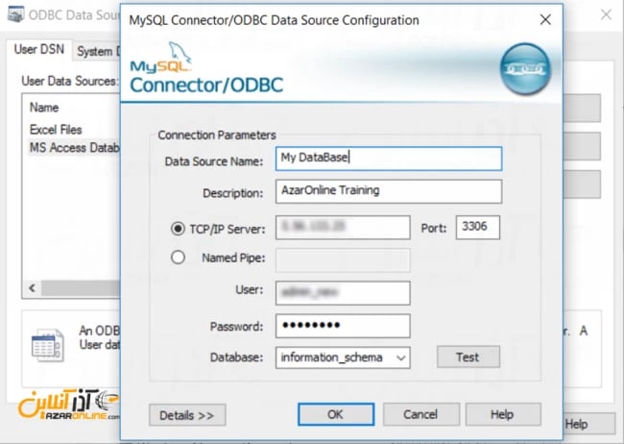Click the ODBC Data Source Administrator title icon

click(16, 14)
